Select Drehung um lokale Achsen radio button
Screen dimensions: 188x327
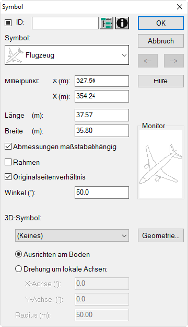click(18, 269)
